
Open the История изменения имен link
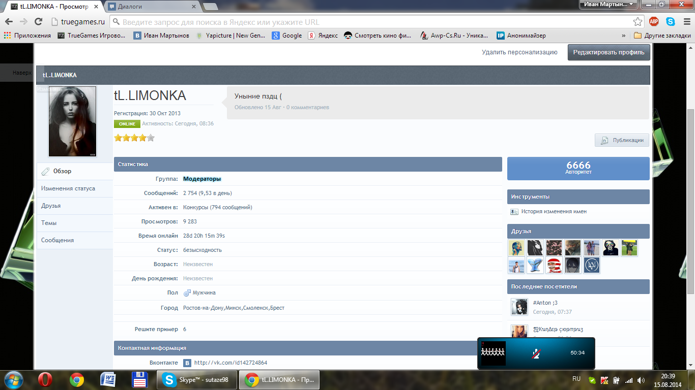(x=554, y=212)
